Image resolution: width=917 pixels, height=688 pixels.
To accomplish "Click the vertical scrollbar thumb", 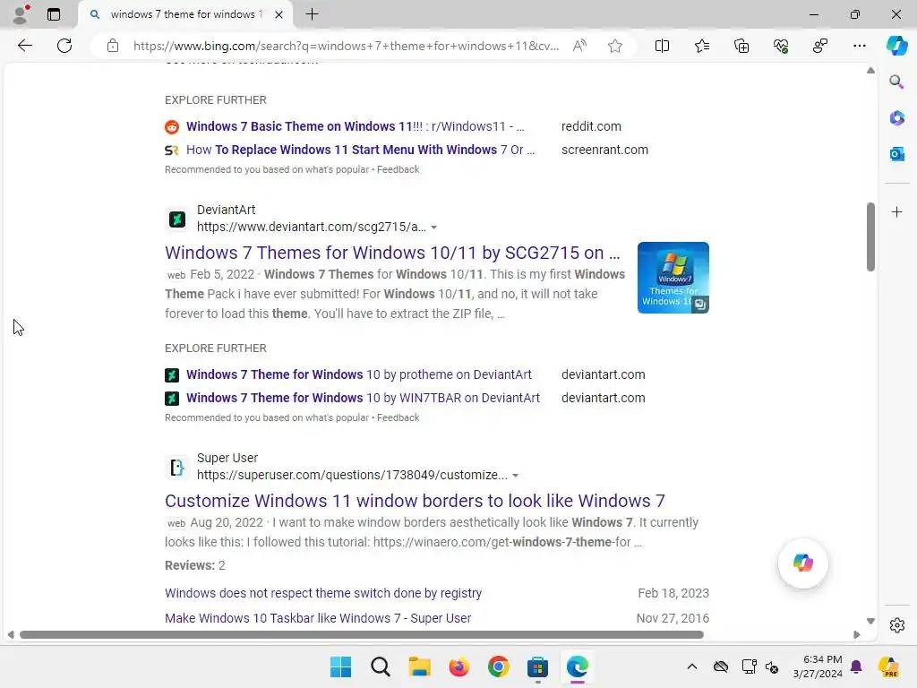I will click(x=870, y=236).
